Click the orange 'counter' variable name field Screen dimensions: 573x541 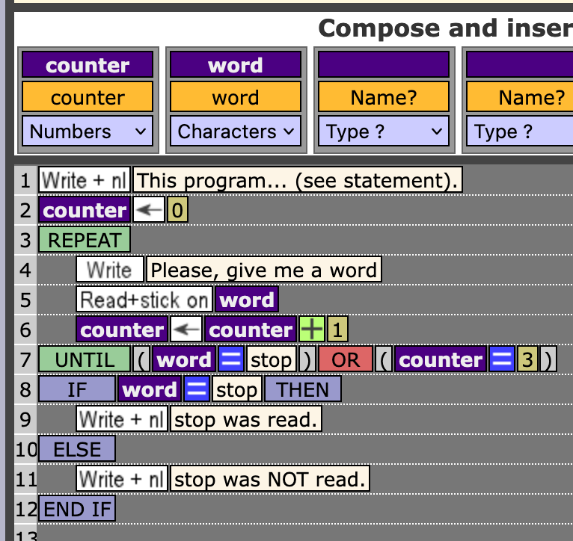click(88, 97)
